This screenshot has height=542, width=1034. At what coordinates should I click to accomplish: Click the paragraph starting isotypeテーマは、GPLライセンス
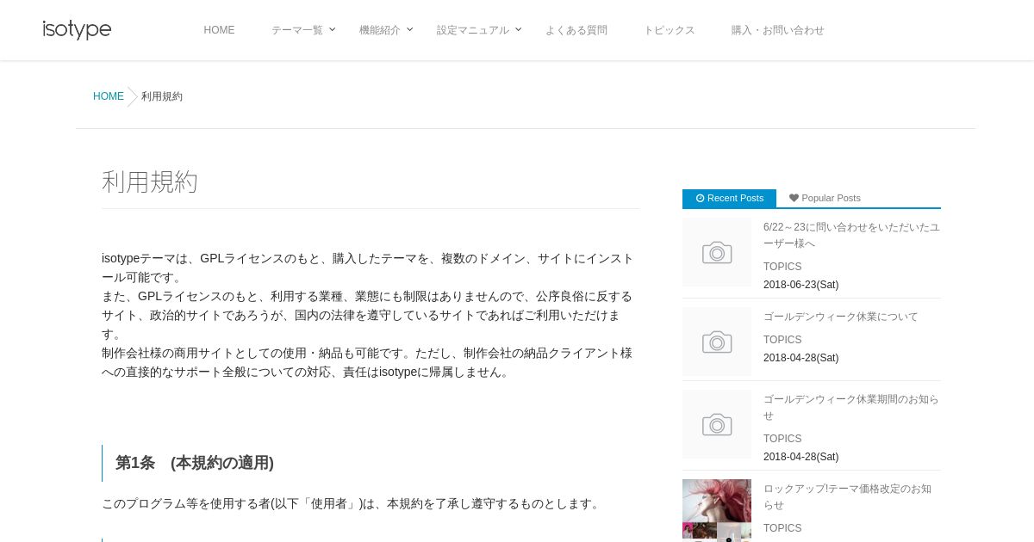[368, 315]
